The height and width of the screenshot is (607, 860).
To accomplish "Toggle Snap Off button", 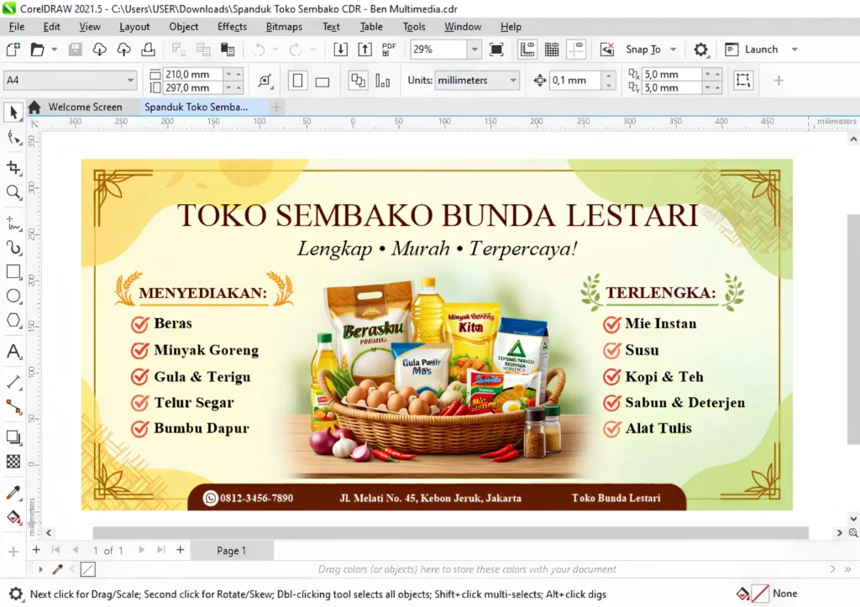I will click(x=607, y=50).
